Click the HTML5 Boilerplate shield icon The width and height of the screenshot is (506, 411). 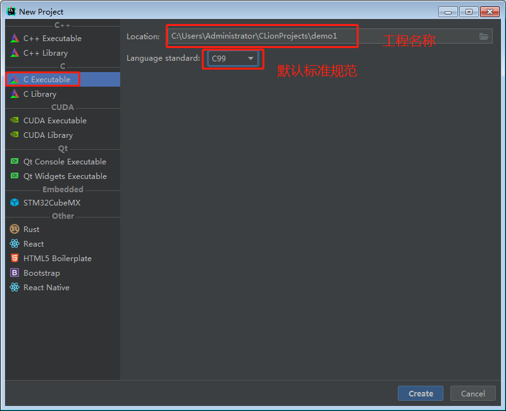pos(15,259)
